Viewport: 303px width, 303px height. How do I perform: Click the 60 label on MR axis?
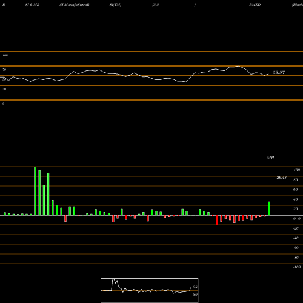296,190
